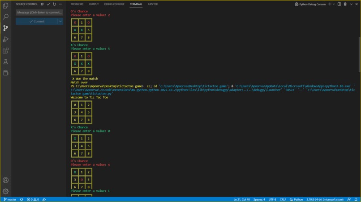The height and width of the screenshot is (202, 361).
Task: Click the Commit button
Action: point(37,21)
